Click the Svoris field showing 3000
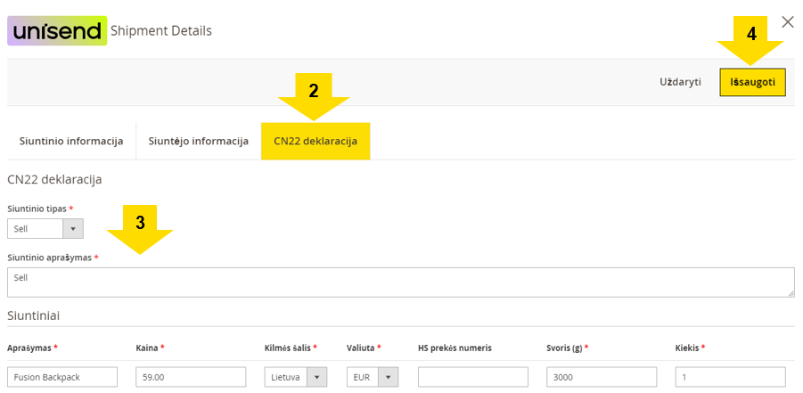Viewport: 803px width, 393px height. click(602, 377)
